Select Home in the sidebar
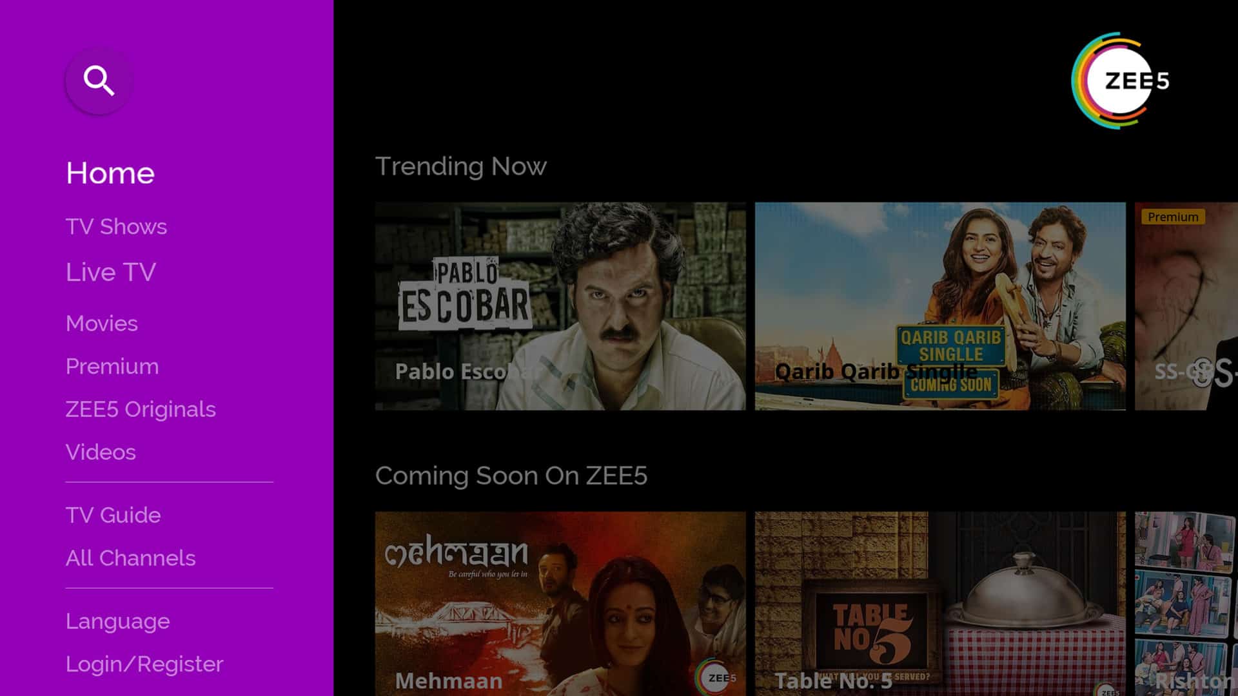1238x696 pixels. [110, 172]
